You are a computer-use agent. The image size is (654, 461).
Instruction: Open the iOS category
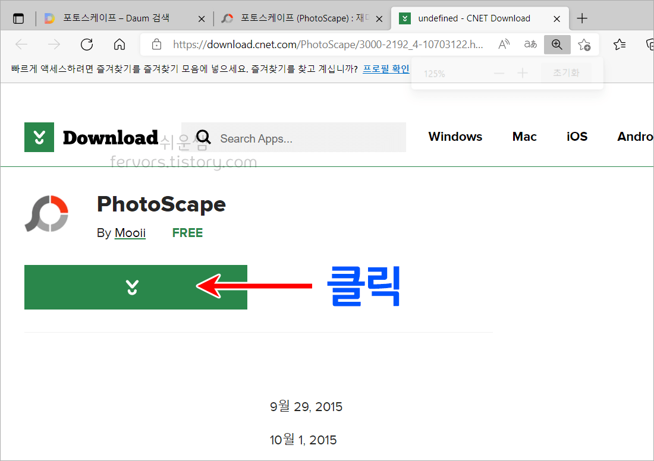click(577, 137)
